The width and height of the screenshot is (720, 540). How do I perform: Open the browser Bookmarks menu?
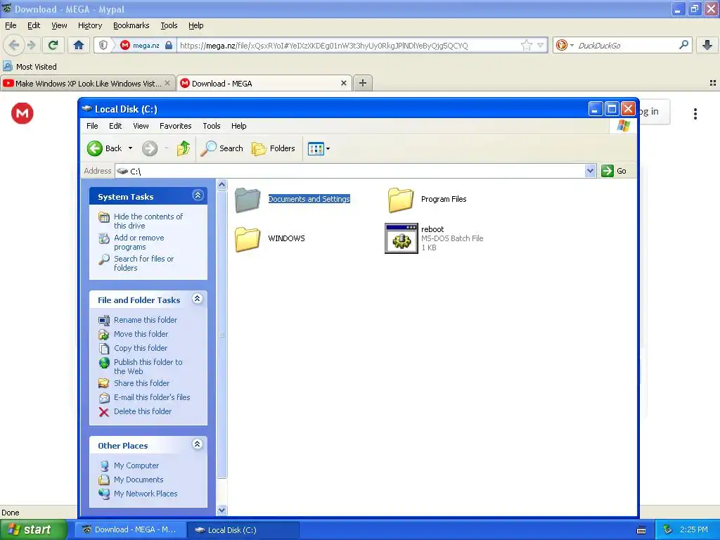click(x=131, y=26)
